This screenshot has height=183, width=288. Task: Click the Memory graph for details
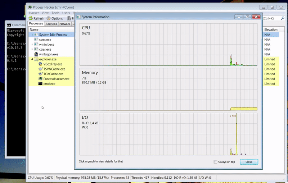point(168,89)
